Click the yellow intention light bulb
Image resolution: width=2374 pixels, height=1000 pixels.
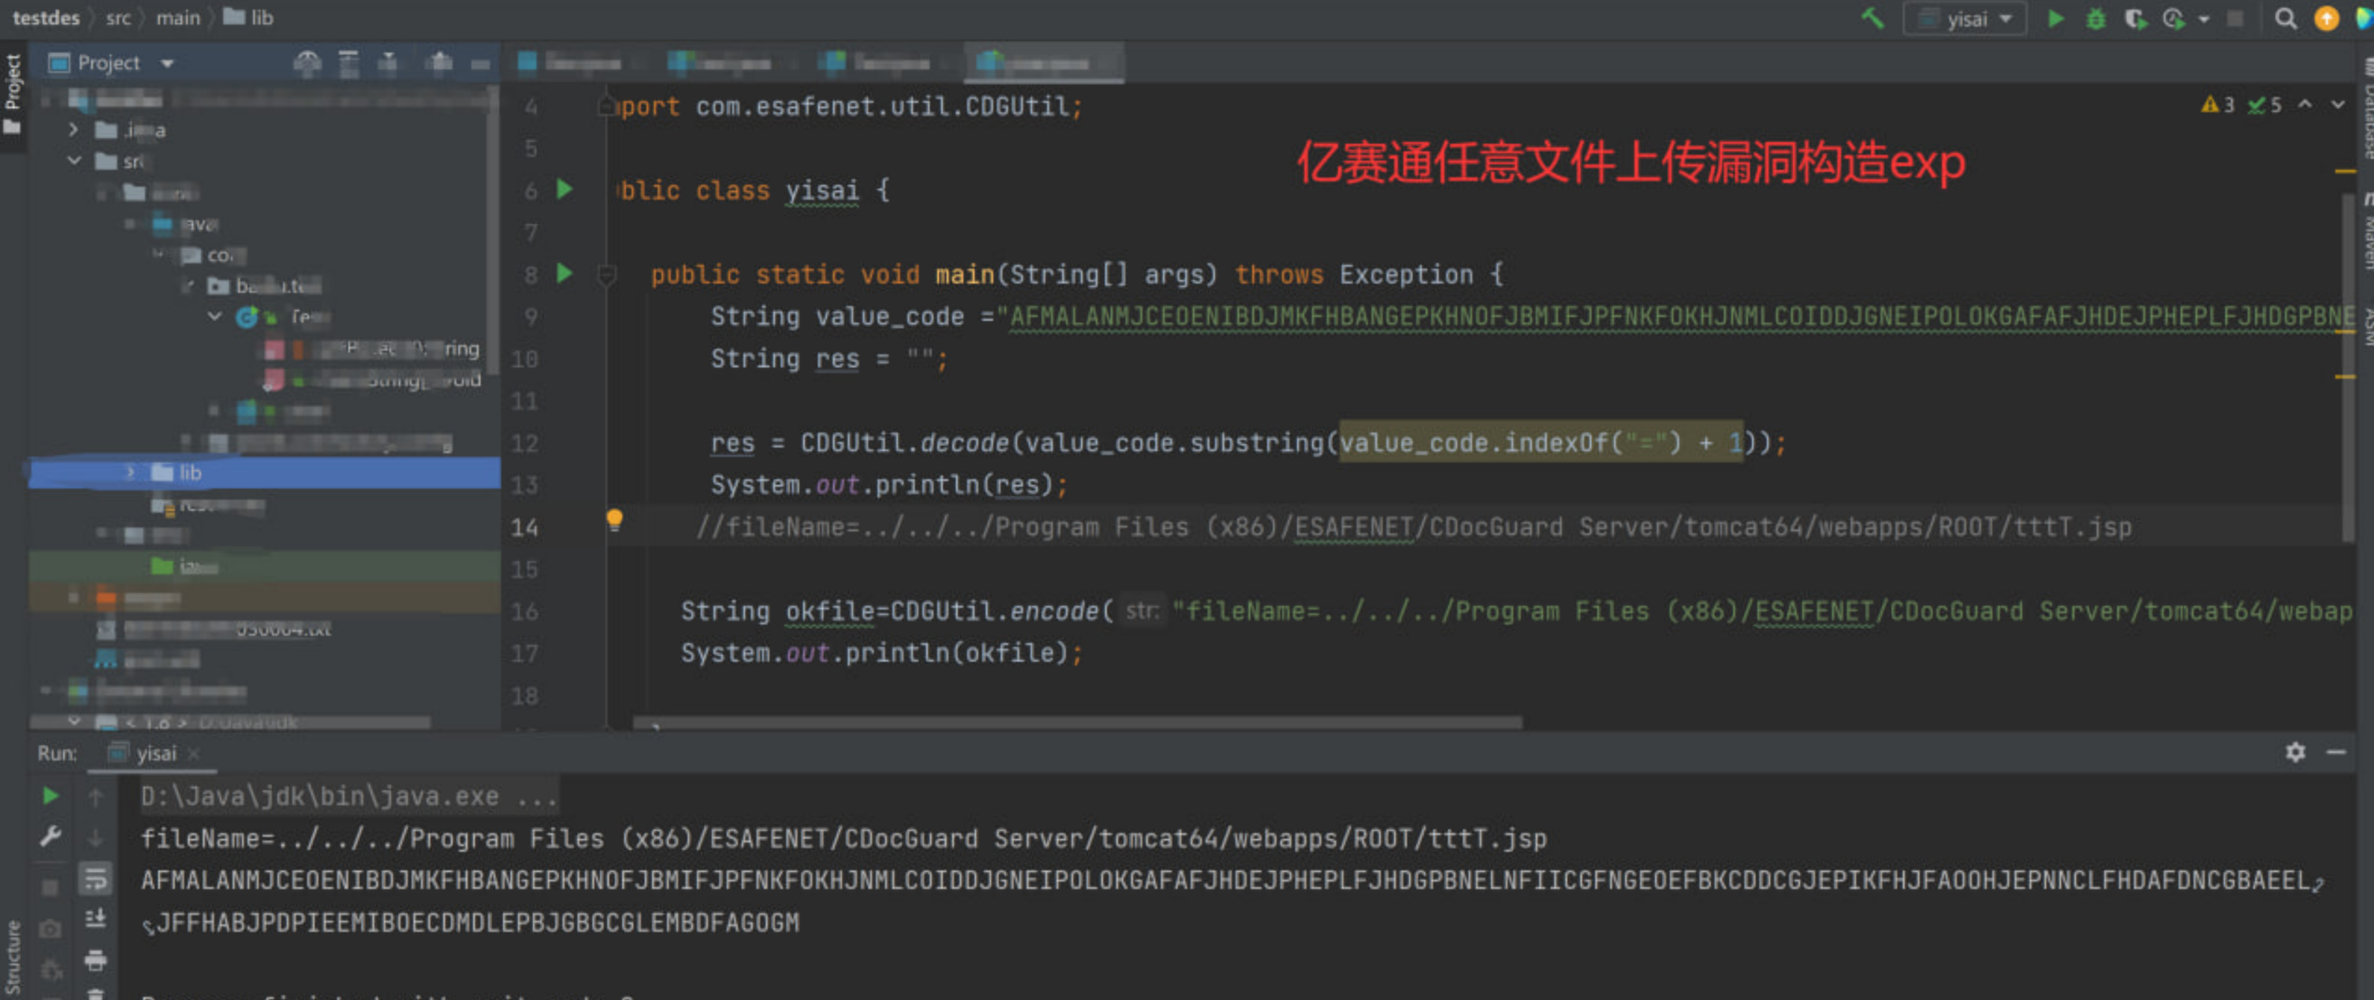614,519
